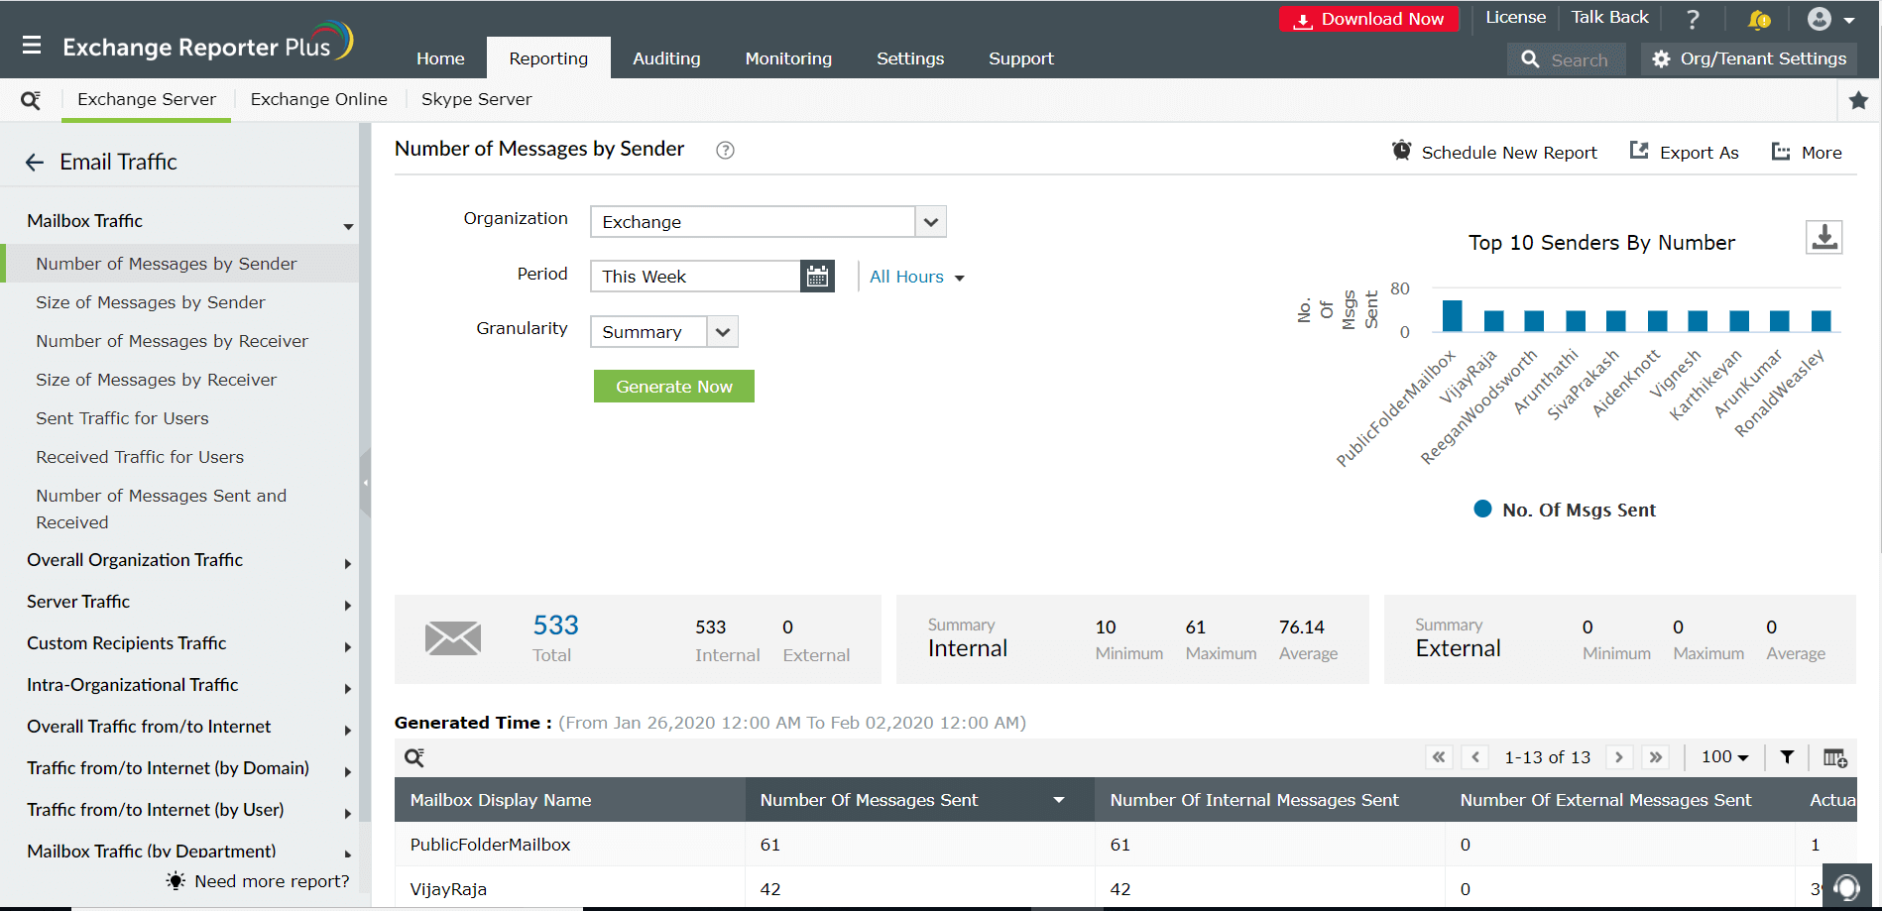Open the Period calendar picker
Screen dimensions: 1882x911
[817, 277]
